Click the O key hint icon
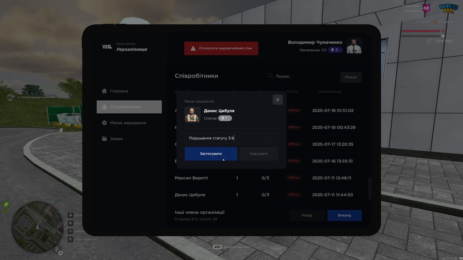463x260 pixels. (71, 215)
